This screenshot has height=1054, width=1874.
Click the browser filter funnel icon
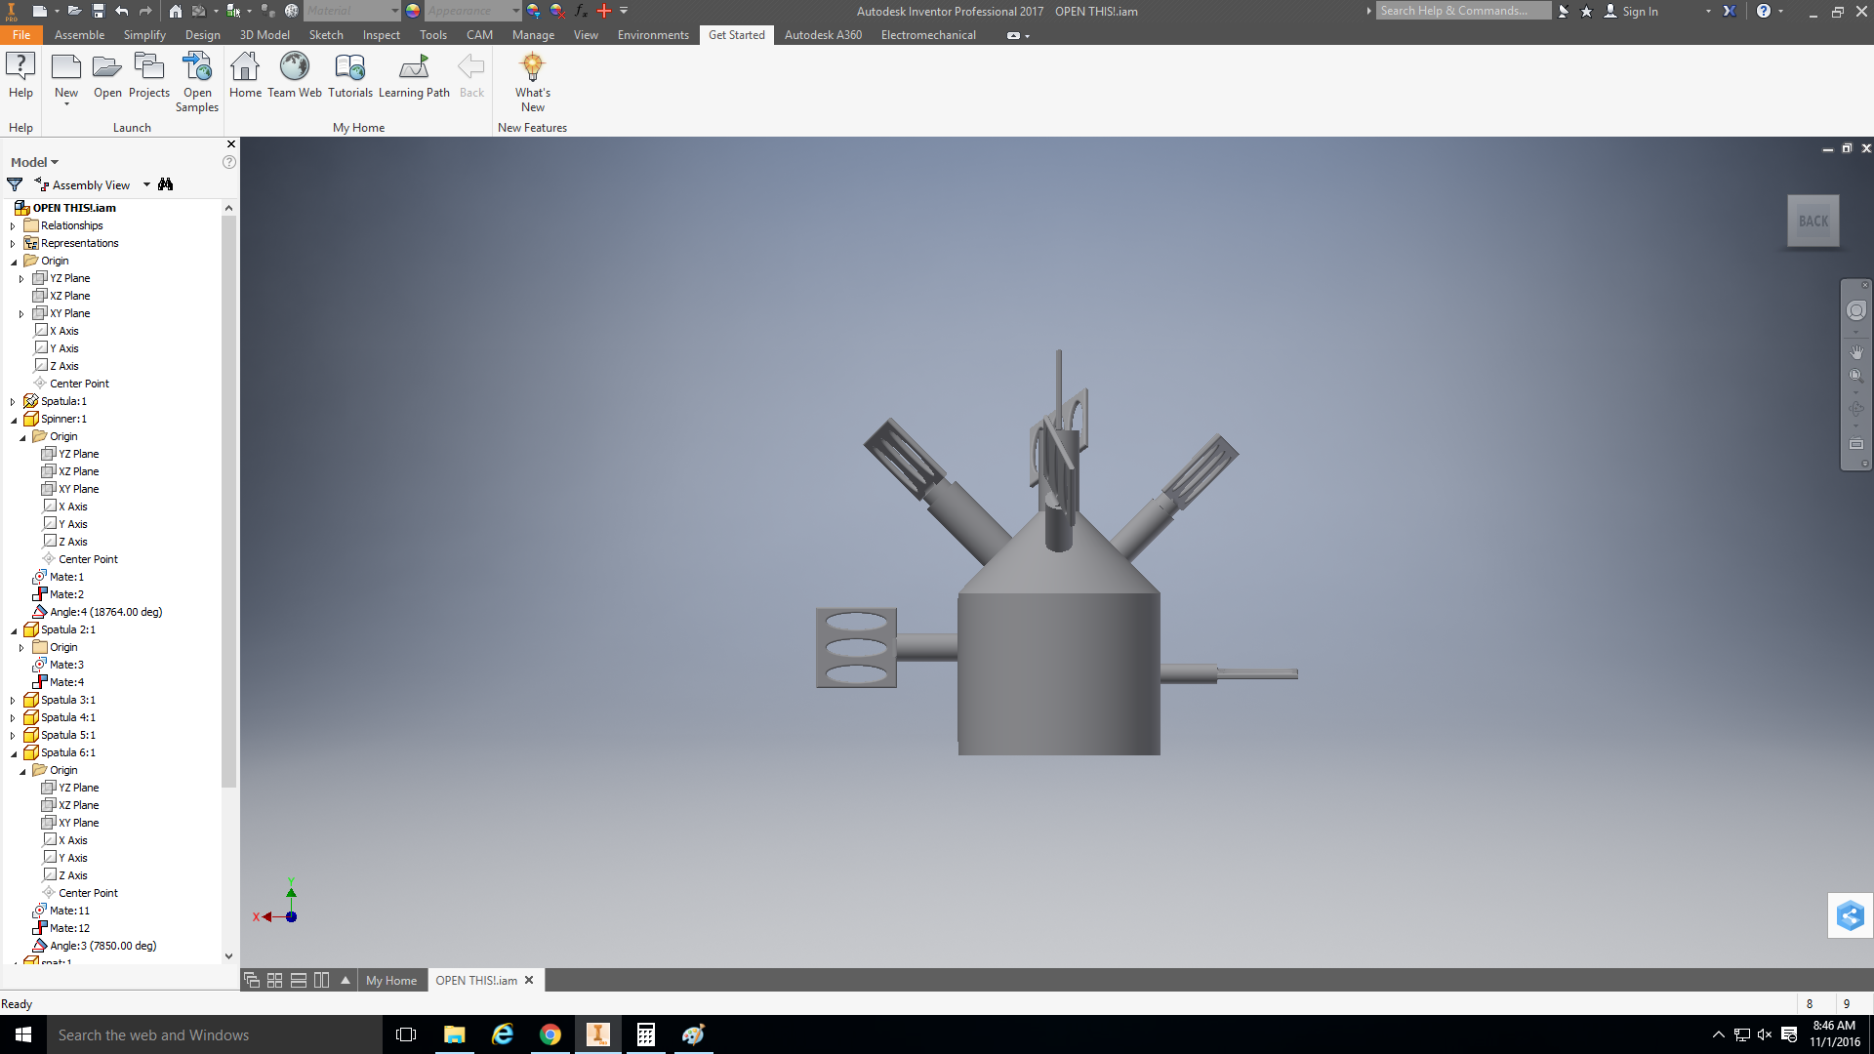15,184
